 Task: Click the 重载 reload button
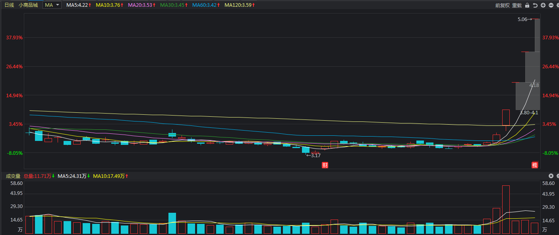517,5
